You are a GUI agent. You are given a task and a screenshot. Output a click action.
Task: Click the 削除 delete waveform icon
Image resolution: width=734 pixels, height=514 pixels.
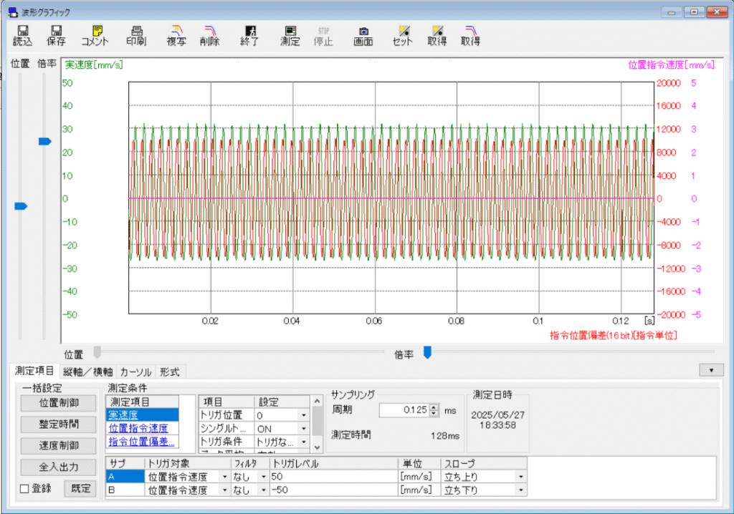[210, 35]
